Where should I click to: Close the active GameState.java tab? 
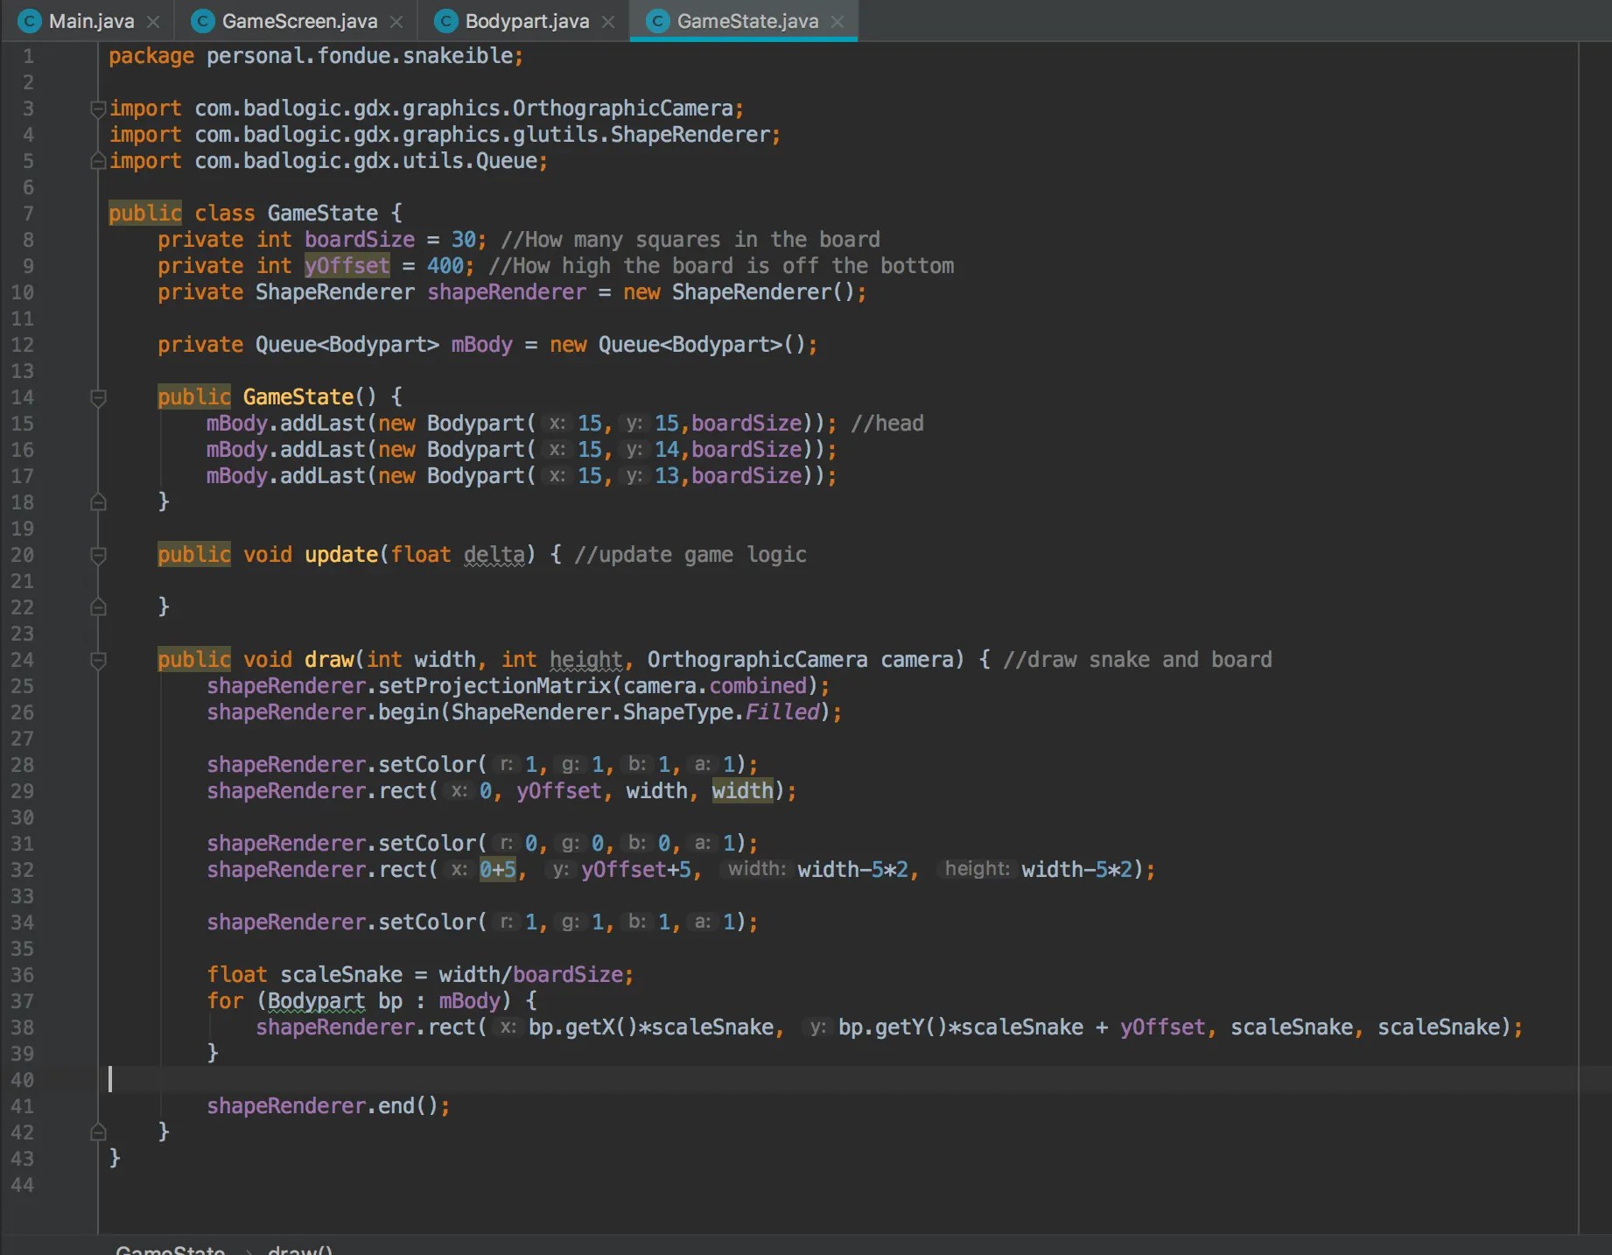point(838,22)
